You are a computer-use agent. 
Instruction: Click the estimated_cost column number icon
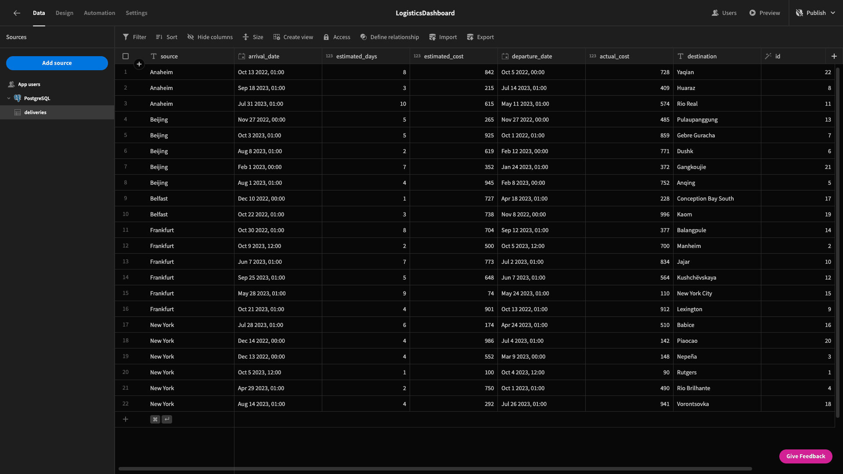pos(417,56)
